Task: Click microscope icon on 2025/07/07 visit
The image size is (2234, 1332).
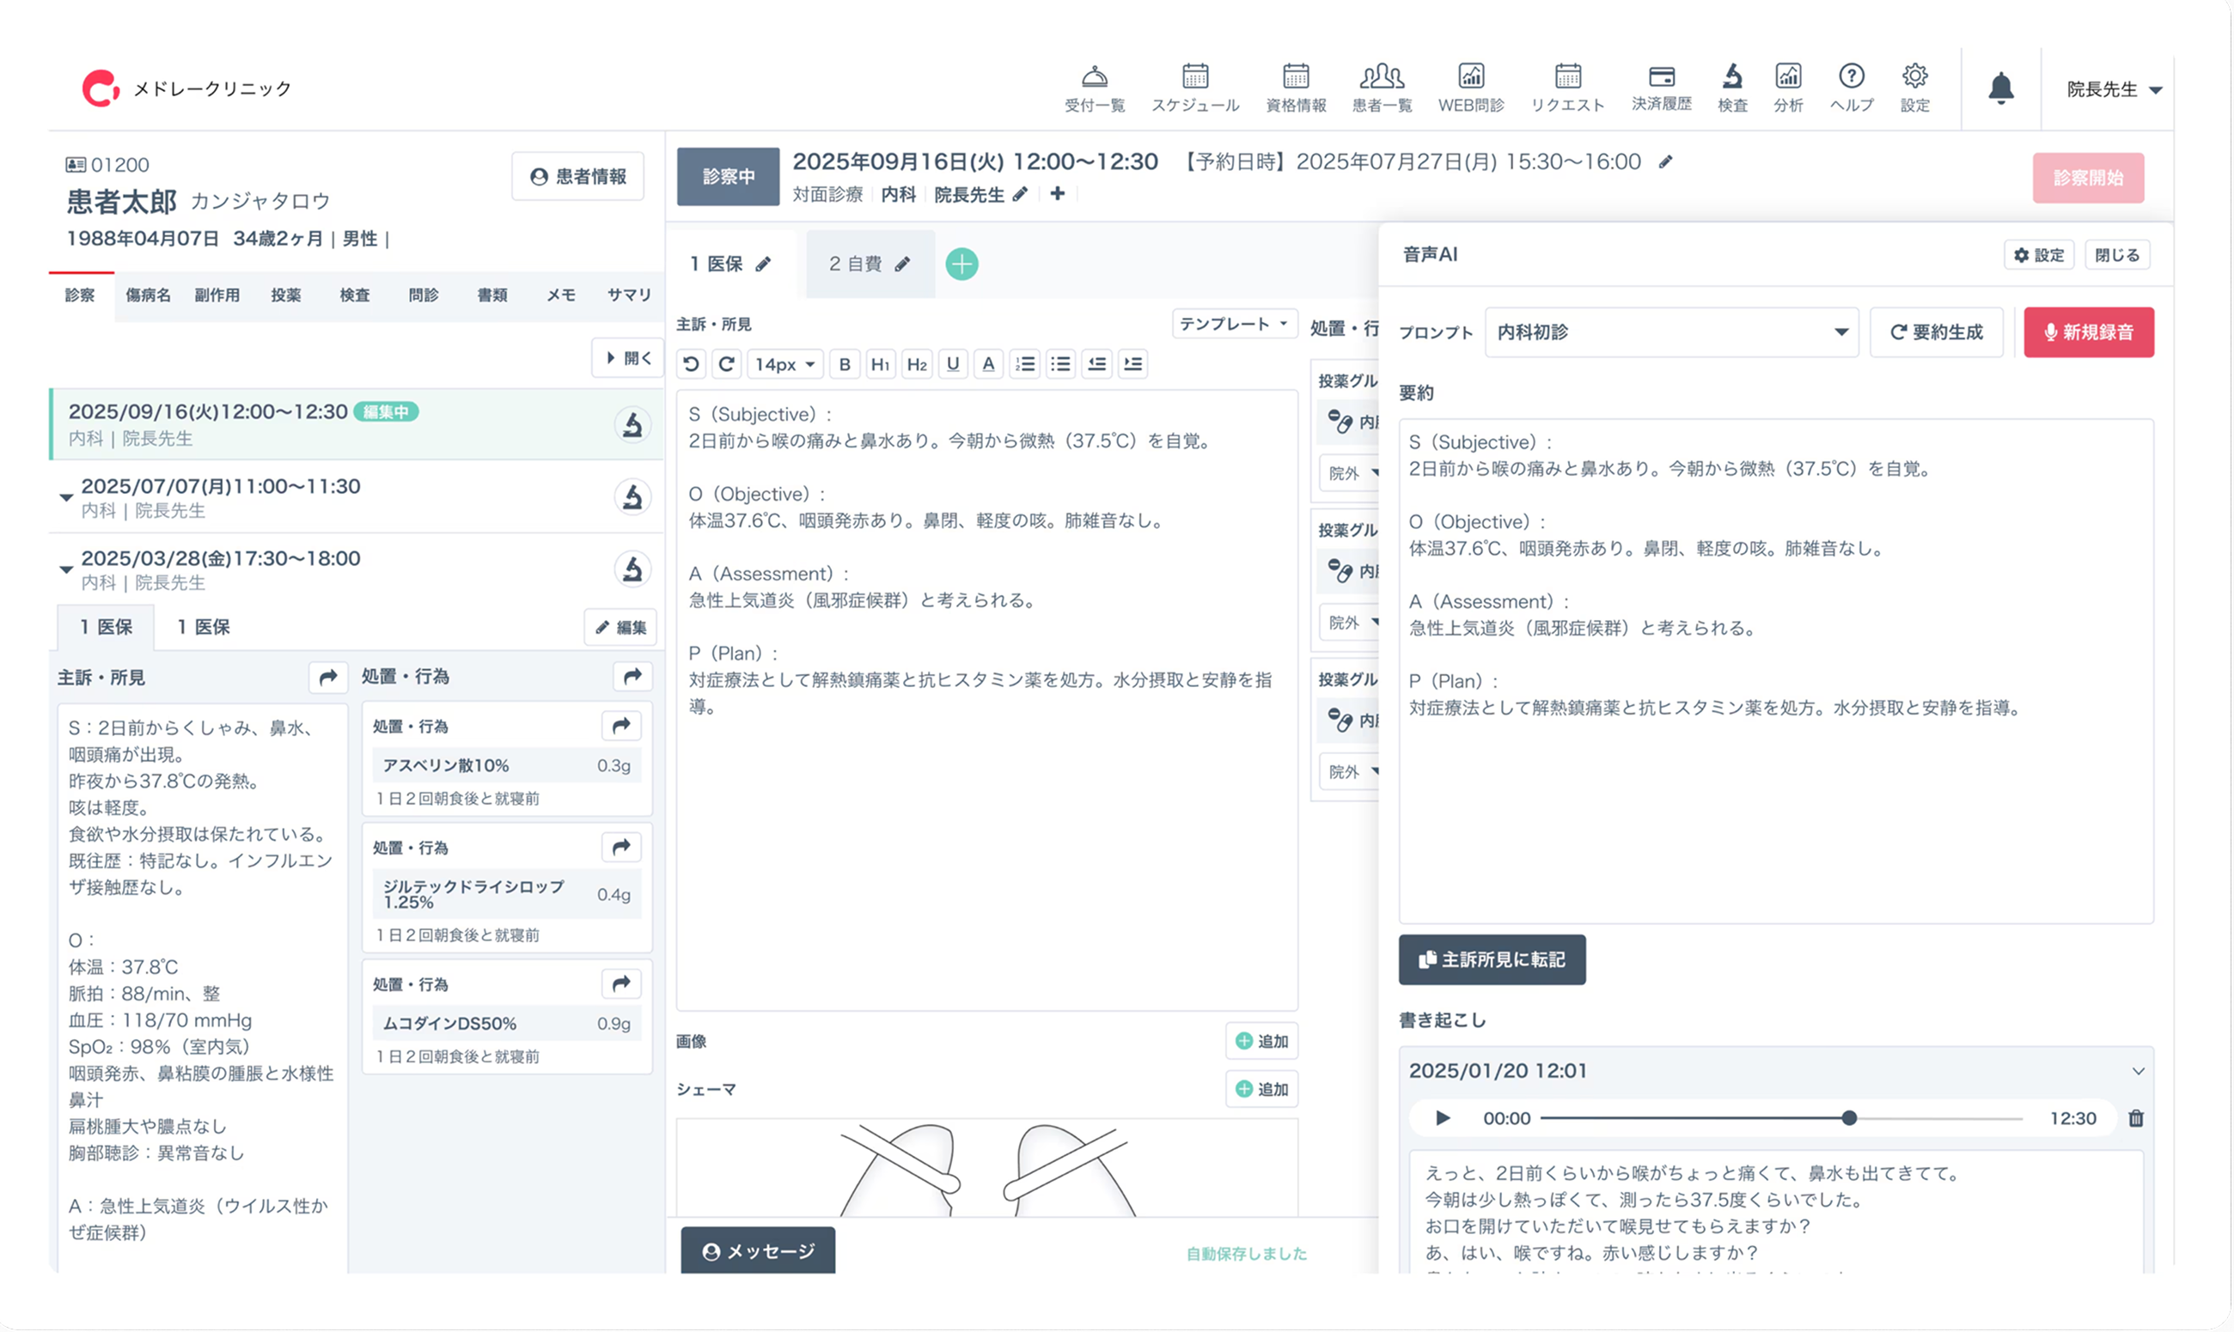Action: point(632,497)
